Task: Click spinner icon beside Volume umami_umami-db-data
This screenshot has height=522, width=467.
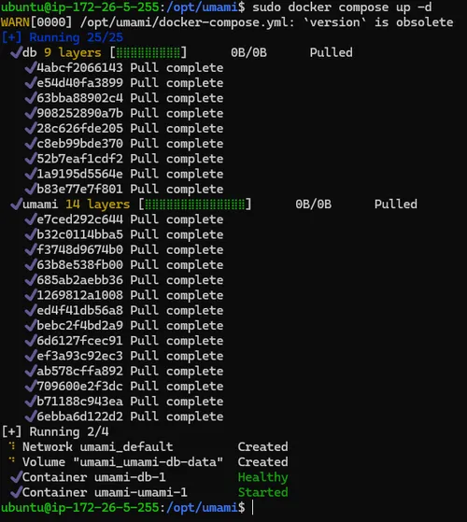Action: point(12,460)
